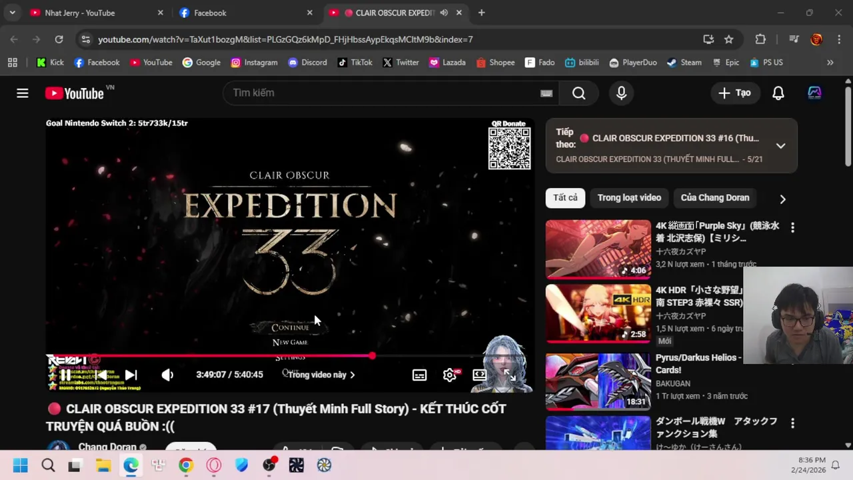Image resolution: width=853 pixels, height=480 pixels.
Task: Open the 2:58 4K HDR video thumbnail
Action: coord(598,314)
